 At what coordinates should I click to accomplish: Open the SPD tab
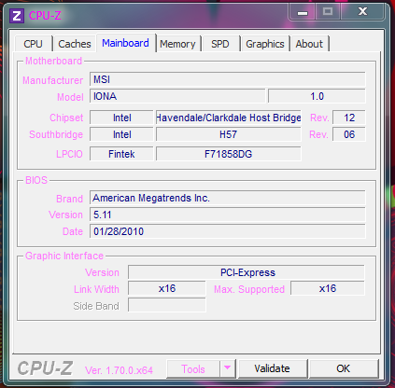[220, 44]
